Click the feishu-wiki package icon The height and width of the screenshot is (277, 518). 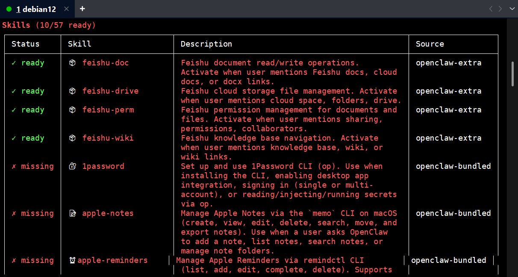[73, 138]
